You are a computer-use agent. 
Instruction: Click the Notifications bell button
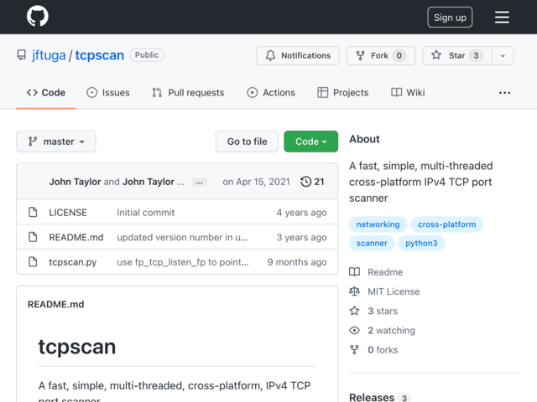pyautogui.click(x=298, y=55)
